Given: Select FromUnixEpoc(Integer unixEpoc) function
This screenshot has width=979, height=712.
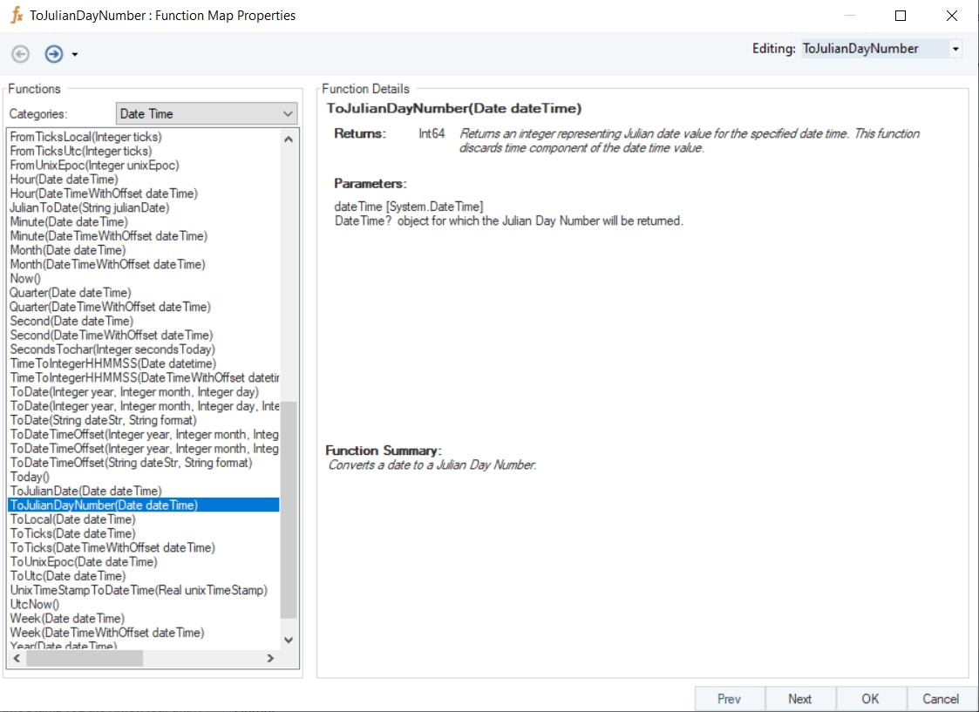Looking at the screenshot, I should 94,166.
